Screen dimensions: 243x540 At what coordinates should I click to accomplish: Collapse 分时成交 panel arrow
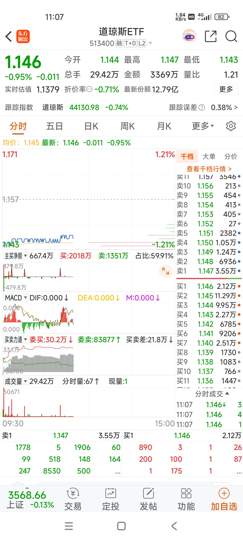coord(227,394)
